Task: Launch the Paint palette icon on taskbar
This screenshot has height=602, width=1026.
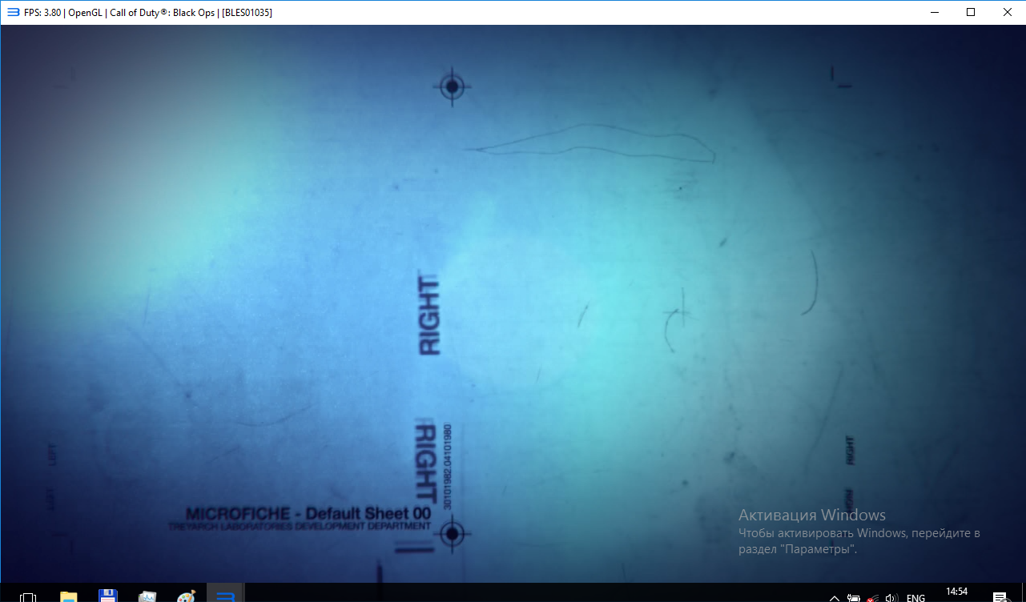Action: (186, 596)
